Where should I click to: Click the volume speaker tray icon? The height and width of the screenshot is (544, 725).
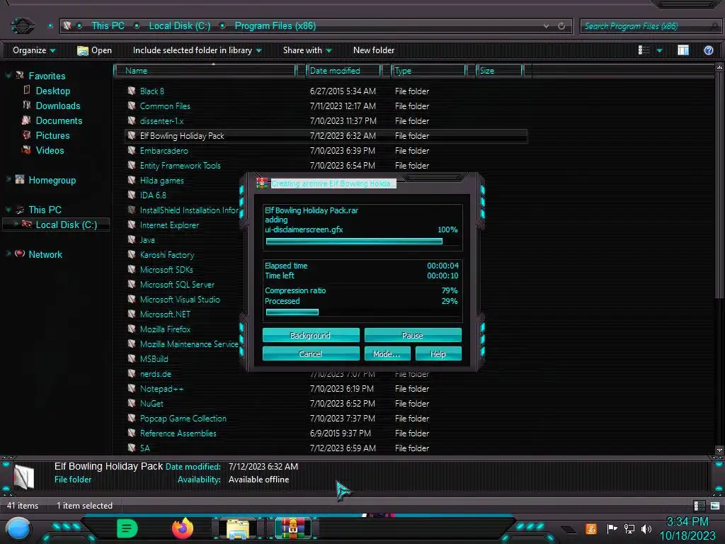(x=646, y=528)
